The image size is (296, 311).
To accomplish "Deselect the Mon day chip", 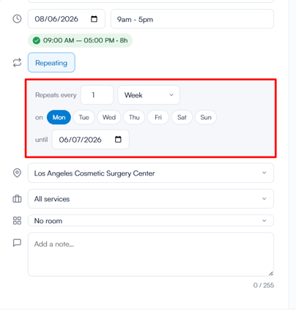I will [x=59, y=117].
